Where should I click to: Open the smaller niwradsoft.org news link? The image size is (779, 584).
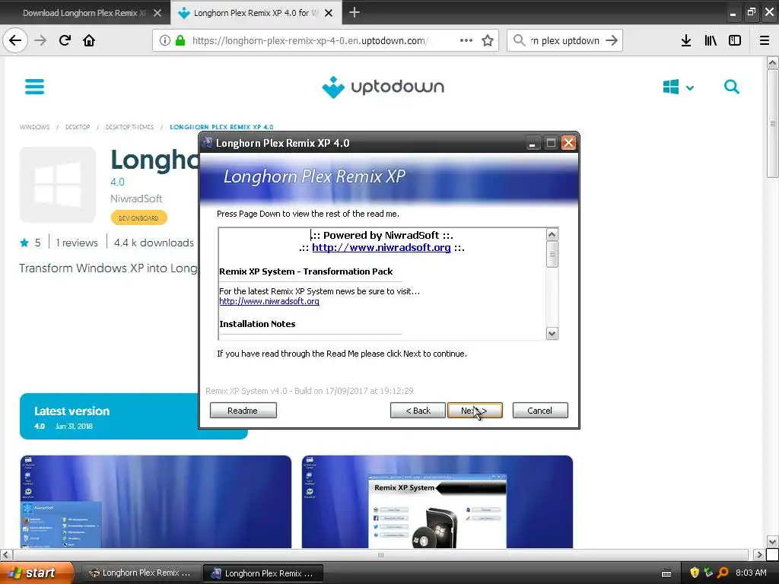pos(269,301)
